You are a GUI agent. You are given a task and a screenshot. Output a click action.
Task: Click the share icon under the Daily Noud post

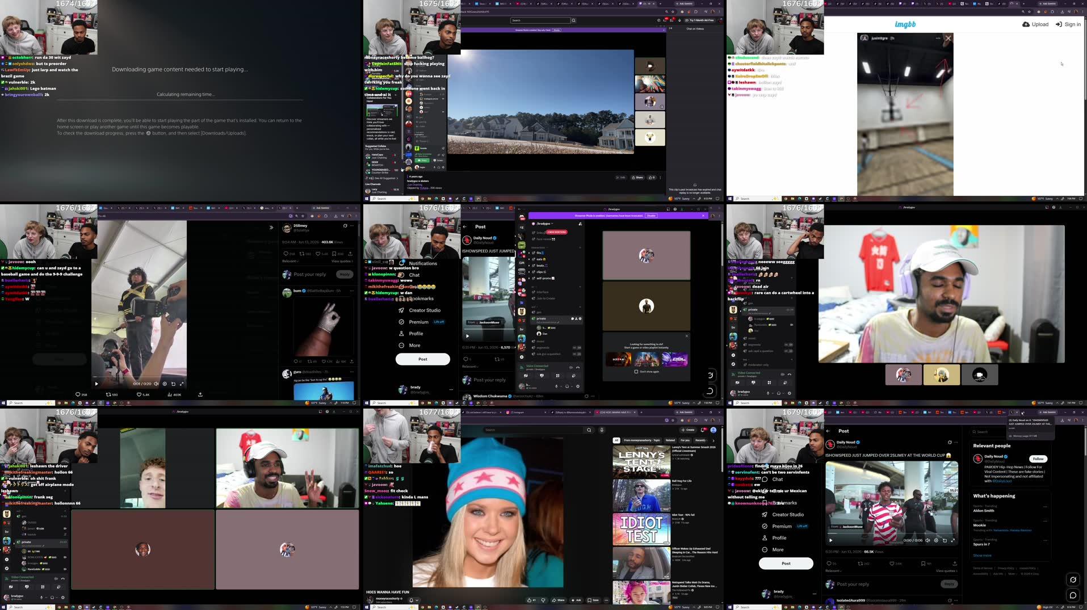tap(955, 563)
